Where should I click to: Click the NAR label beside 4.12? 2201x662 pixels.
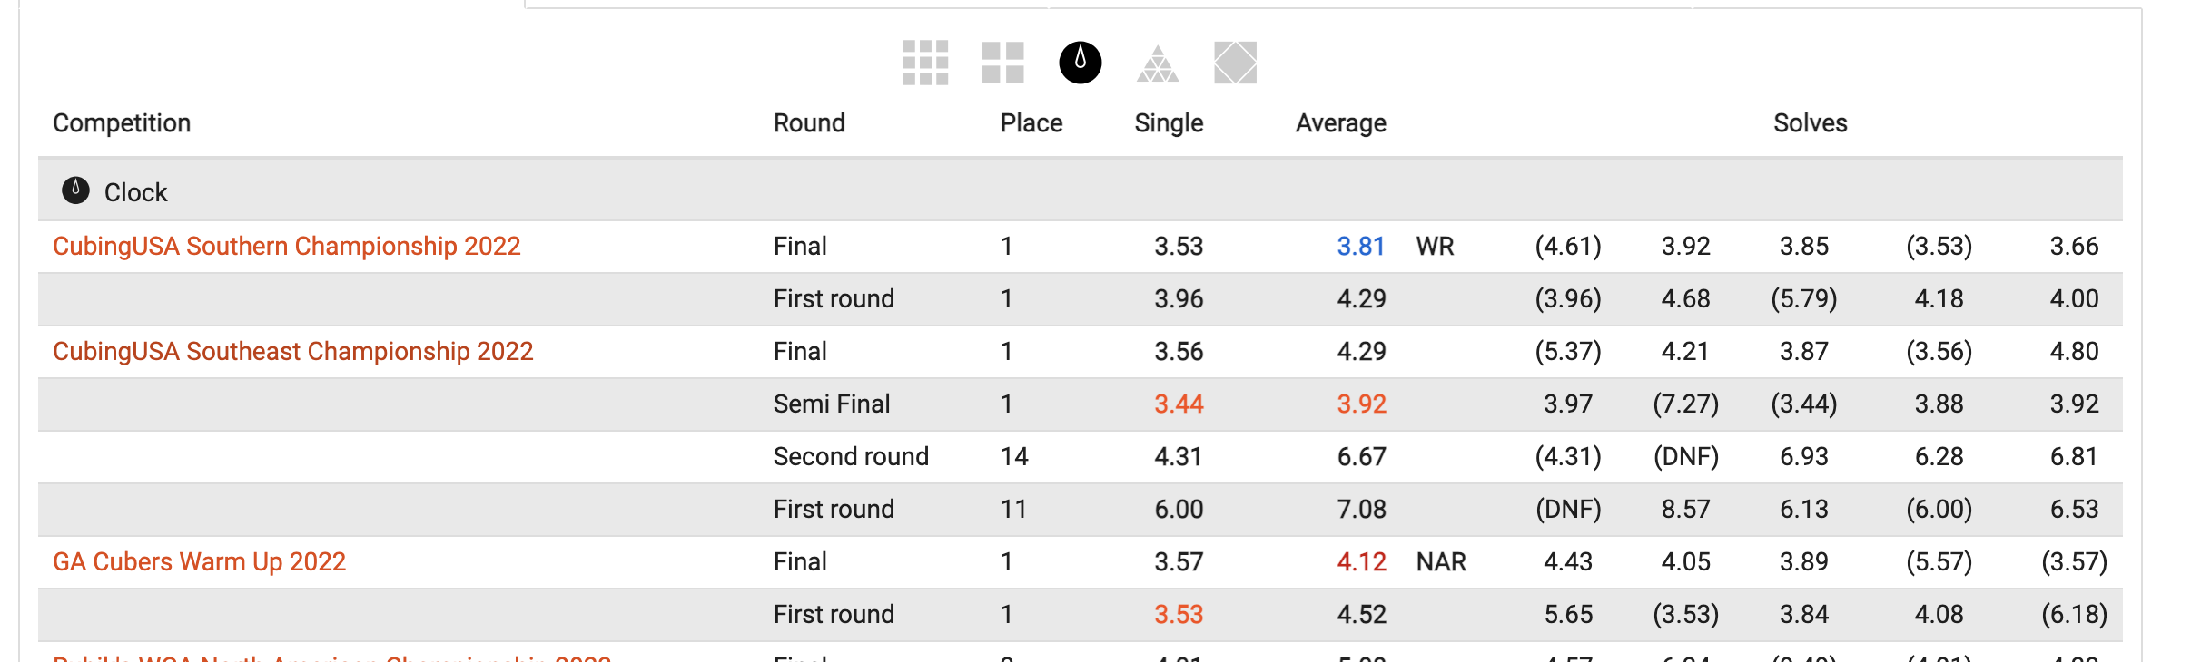coord(1441,561)
